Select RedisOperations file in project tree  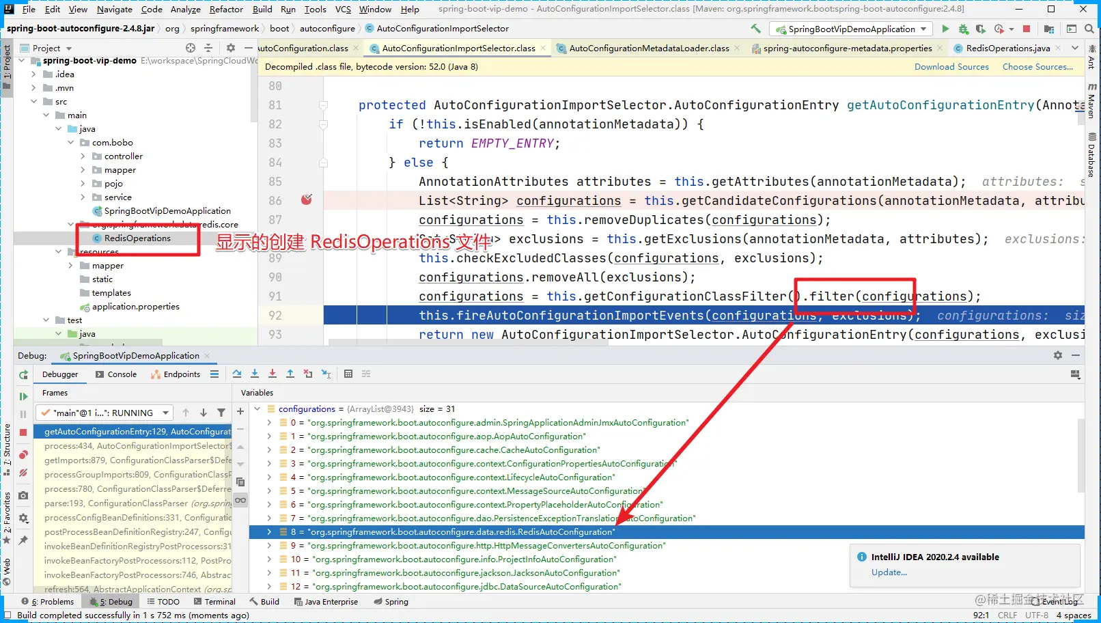(x=137, y=238)
